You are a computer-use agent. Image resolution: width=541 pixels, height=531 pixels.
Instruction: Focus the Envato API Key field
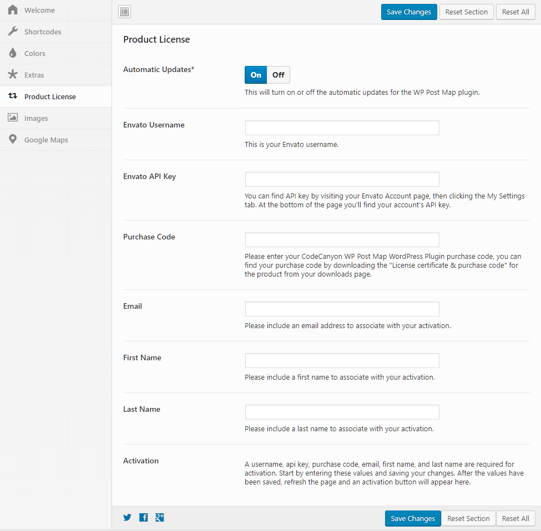pos(342,179)
